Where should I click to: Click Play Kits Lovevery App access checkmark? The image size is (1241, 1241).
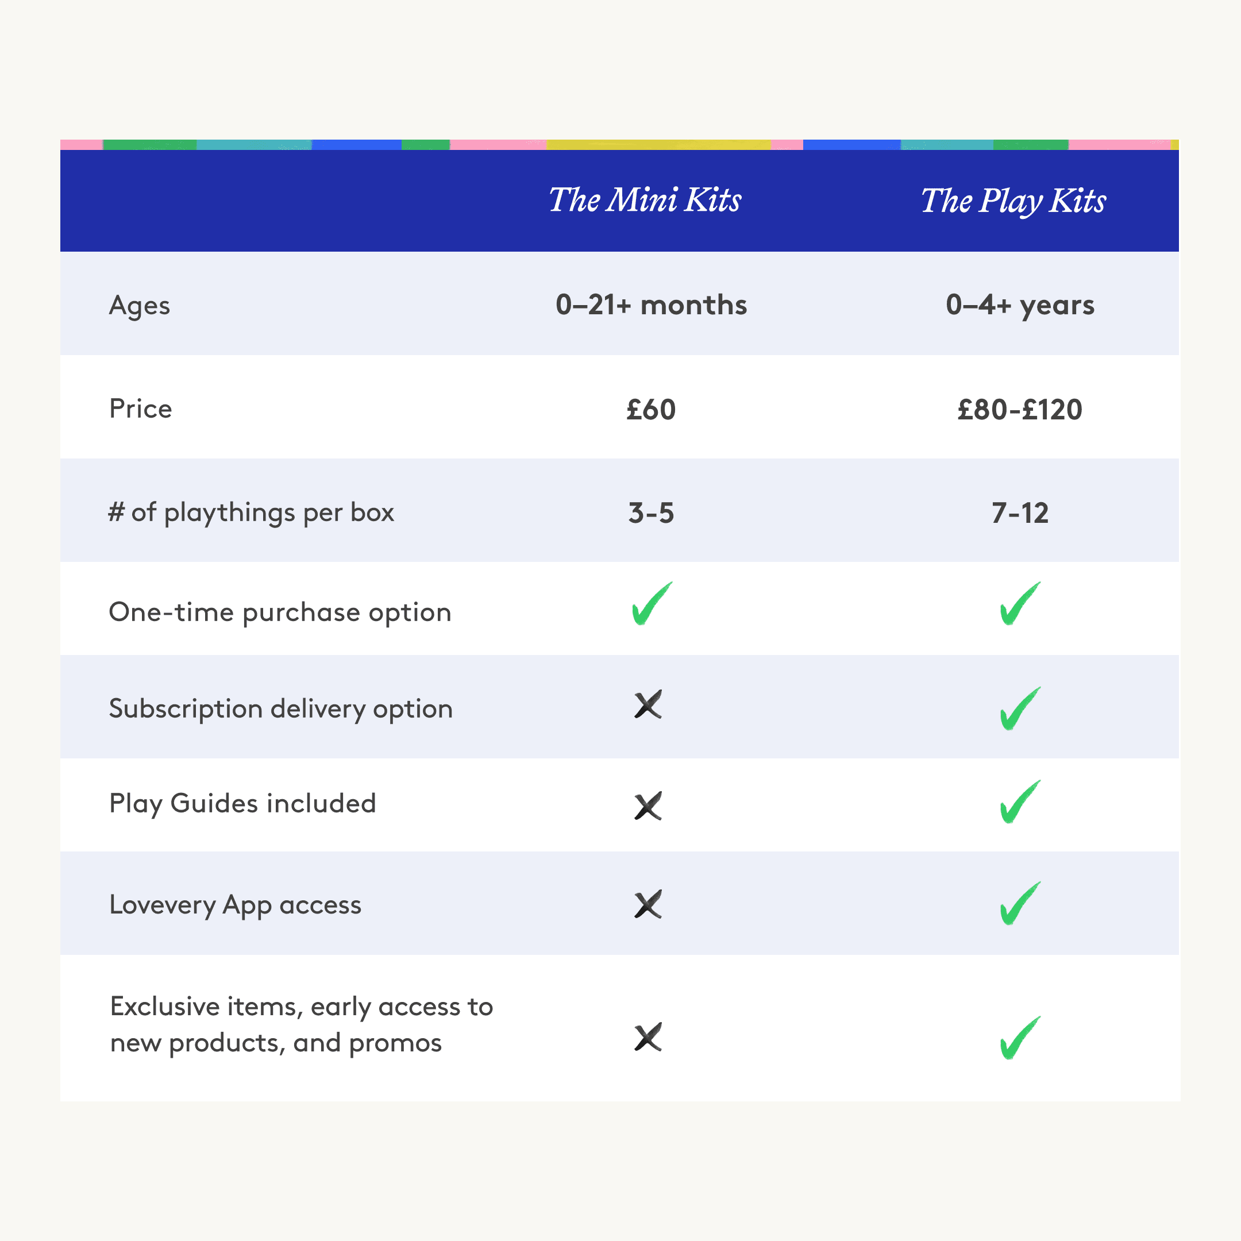pos(1019,904)
